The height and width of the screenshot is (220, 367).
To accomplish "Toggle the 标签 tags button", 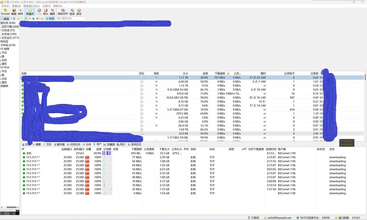I will pyautogui.click(x=50, y=19).
